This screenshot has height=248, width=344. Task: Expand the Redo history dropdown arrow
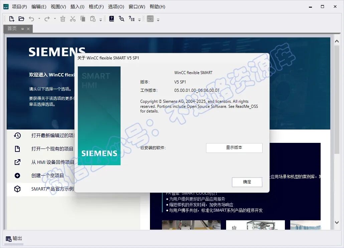[x=55, y=19]
